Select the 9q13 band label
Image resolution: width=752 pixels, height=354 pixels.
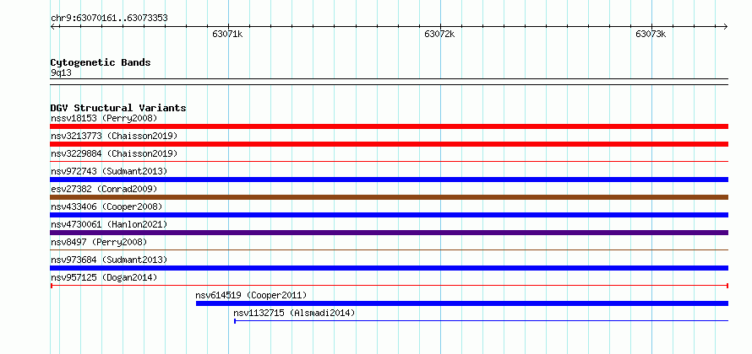(x=62, y=73)
